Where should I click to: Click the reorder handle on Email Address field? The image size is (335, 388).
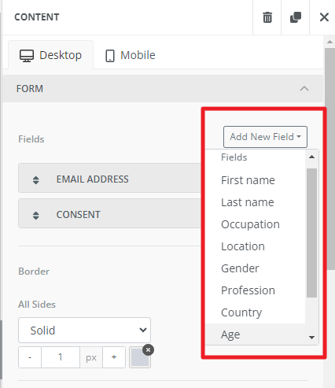click(36, 179)
